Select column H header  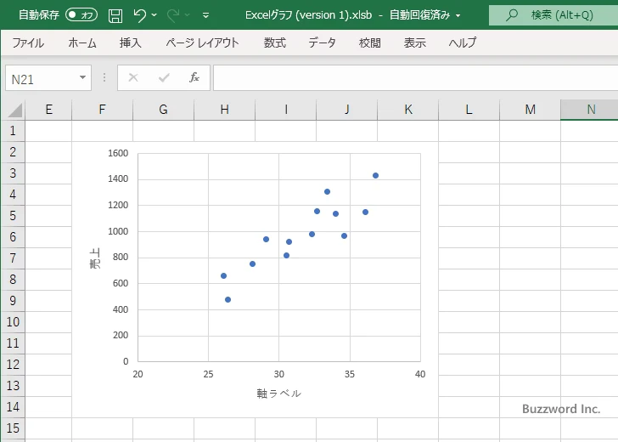[224, 110]
